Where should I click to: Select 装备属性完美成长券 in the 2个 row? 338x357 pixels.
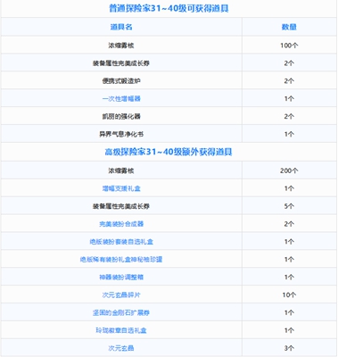tap(121, 63)
